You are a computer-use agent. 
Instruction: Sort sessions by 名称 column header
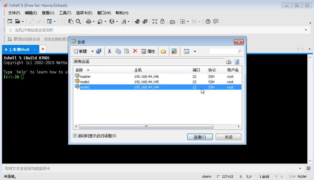coord(103,70)
